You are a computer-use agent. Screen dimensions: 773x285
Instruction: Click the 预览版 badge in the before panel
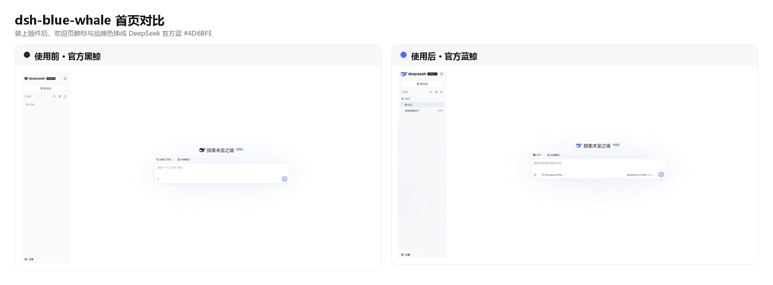coord(240,149)
